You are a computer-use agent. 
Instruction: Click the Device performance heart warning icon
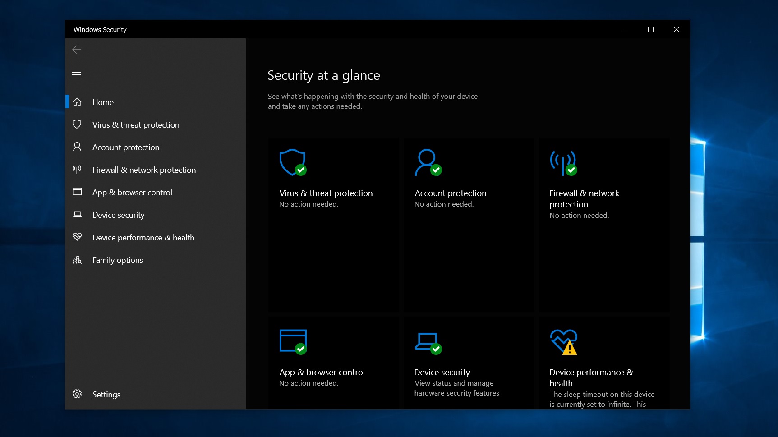pyautogui.click(x=564, y=342)
